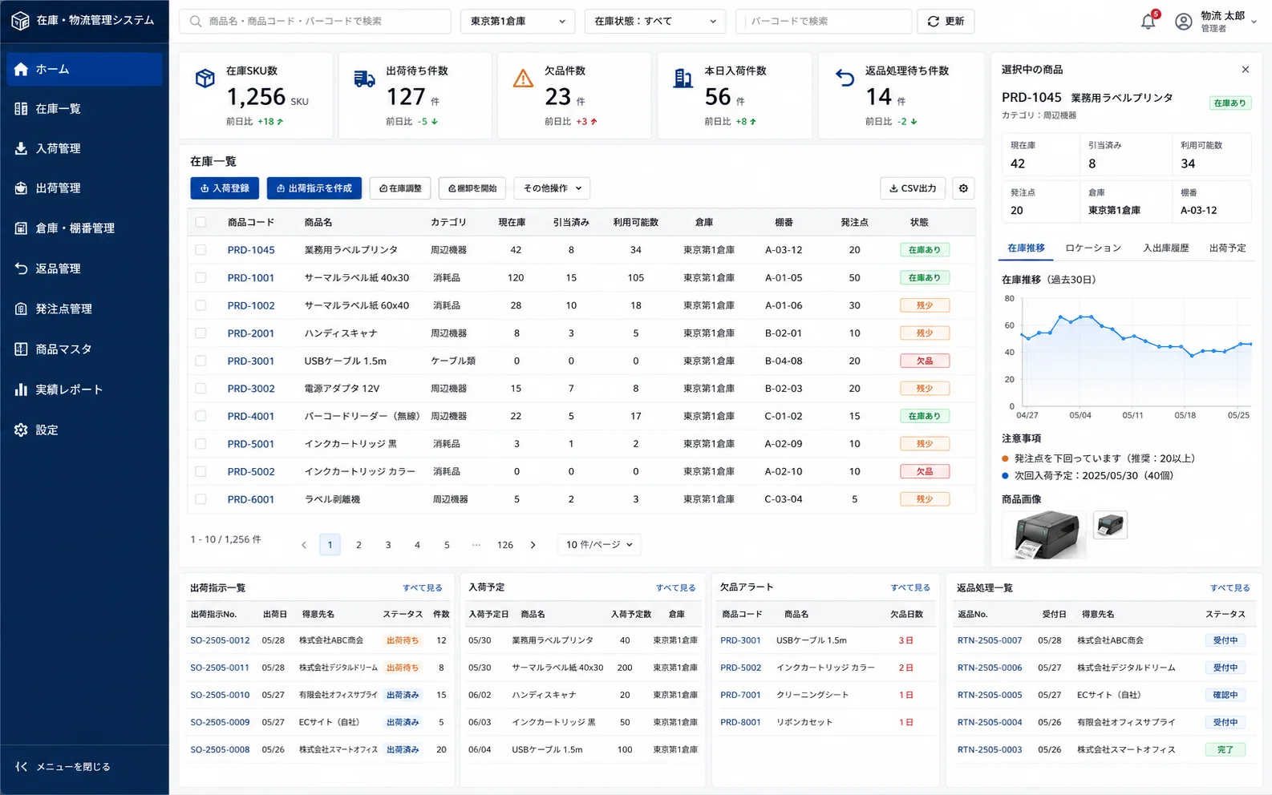Select the 在庫推移 tab
1272x795 pixels.
pyautogui.click(x=1027, y=248)
